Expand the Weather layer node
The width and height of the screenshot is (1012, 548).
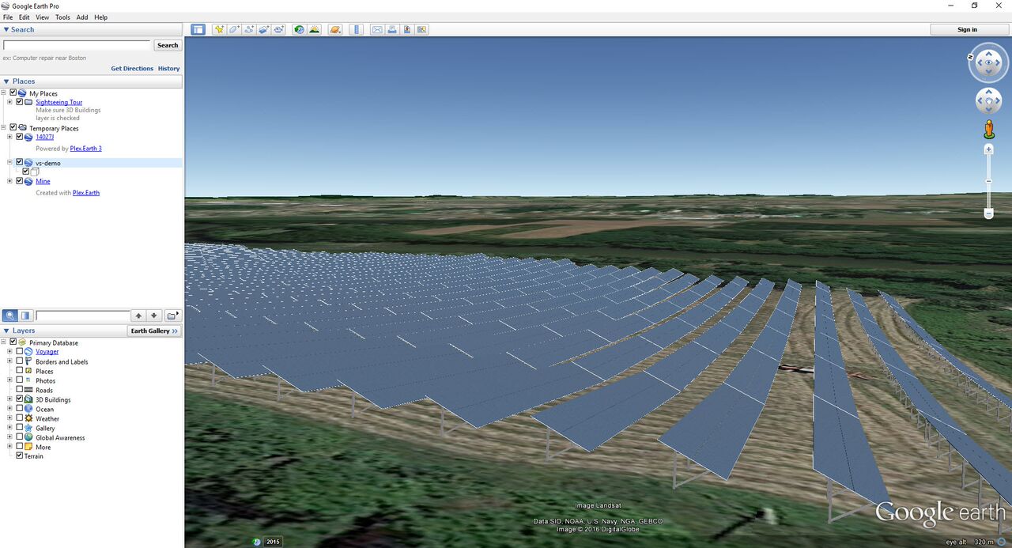[10, 418]
